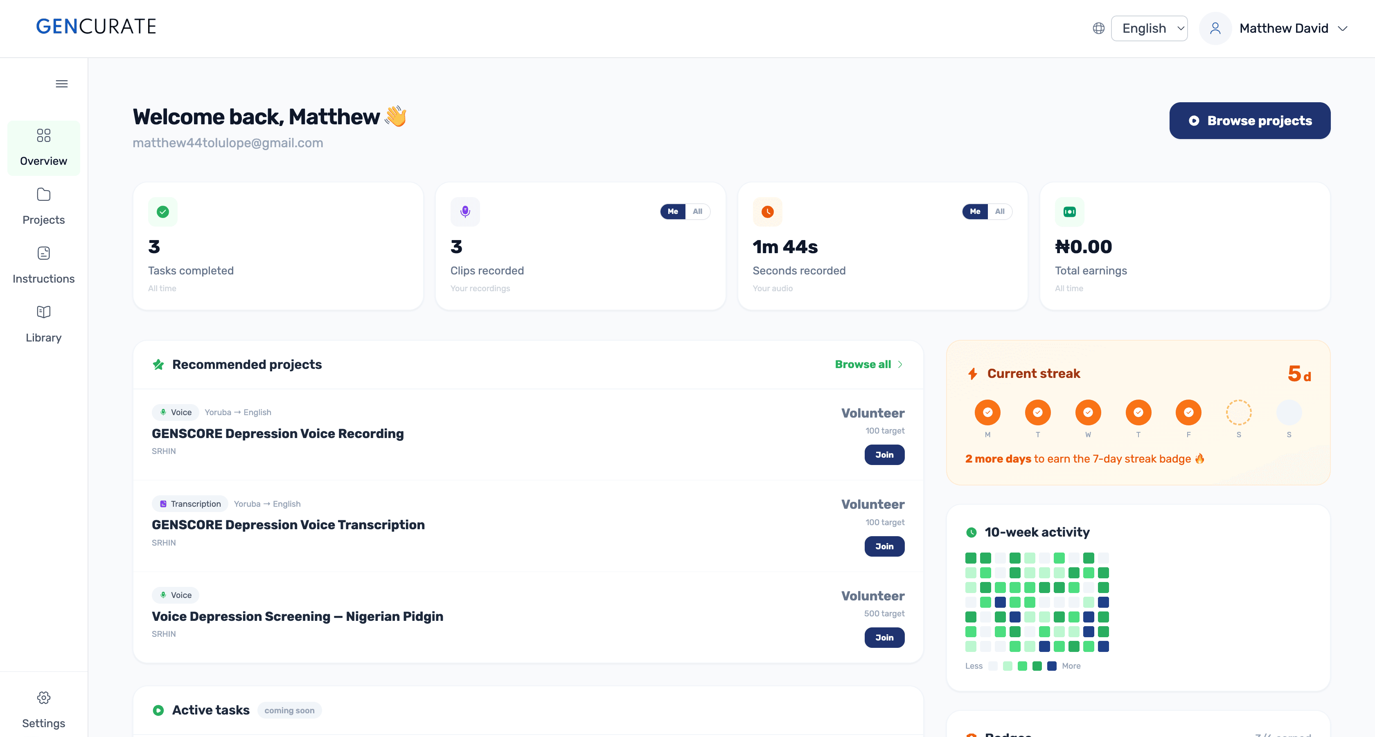Click the dashed Saturday streak circle
This screenshot has width=1375, height=737.
pos(1238,412)
